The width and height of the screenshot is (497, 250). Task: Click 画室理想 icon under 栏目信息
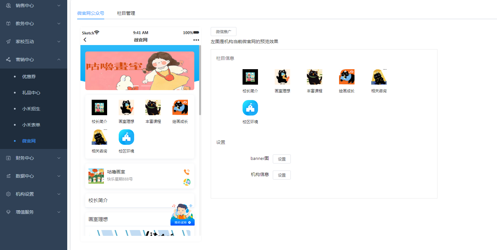[282, 77]
